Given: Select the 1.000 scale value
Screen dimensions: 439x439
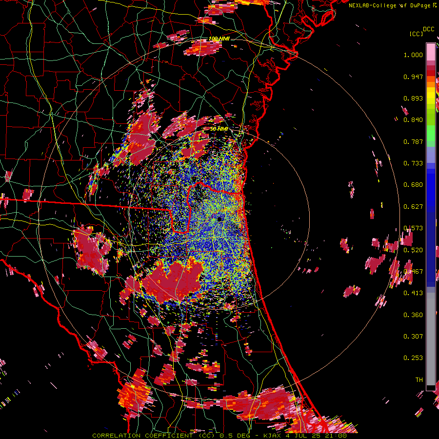Looking at the screenshot, I should pos(413,55).
